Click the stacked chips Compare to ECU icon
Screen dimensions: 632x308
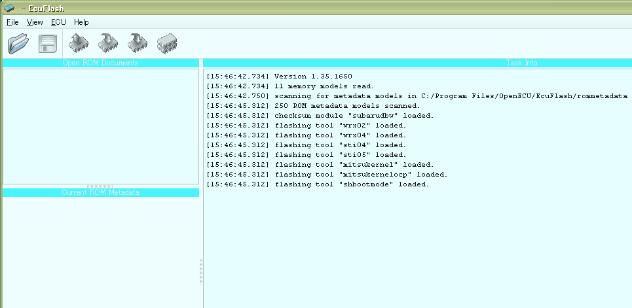tap(168, 44)
